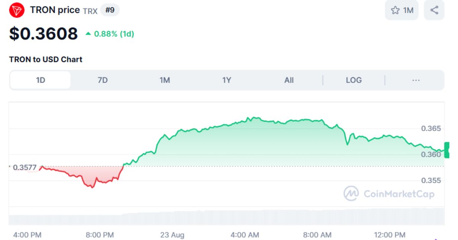The image size is (458, 240).
Task: Select the 1D chart range tab
Action: coord(40,80)
